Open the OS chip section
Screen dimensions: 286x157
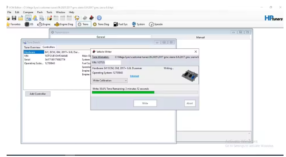[x=29, y=24]
